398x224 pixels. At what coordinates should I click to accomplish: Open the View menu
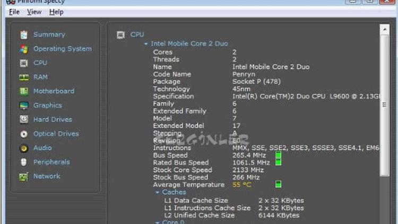point(34,12)
